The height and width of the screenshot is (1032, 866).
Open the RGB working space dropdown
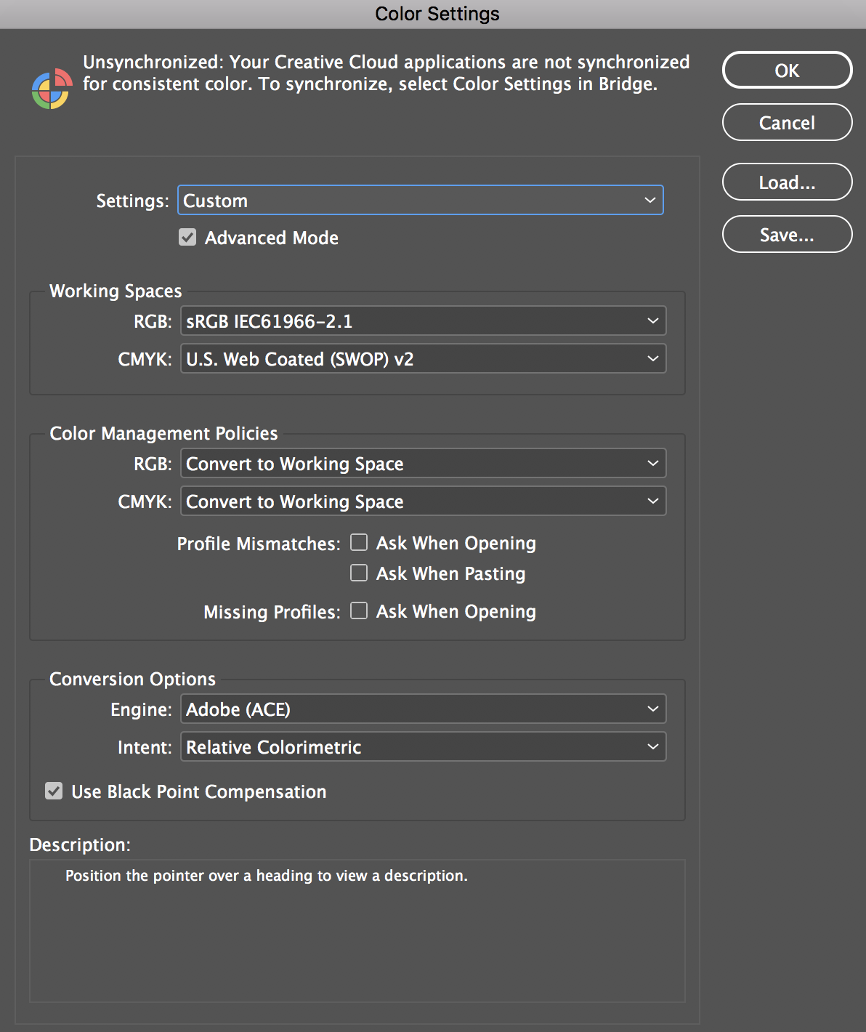click(x=423, y=321)
